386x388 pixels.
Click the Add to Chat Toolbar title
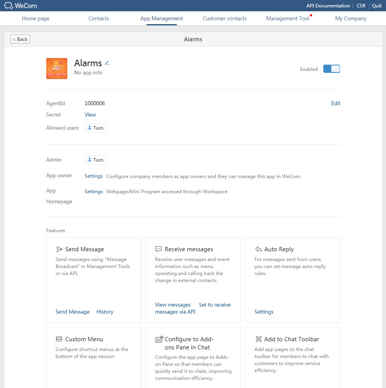[291, 339]
